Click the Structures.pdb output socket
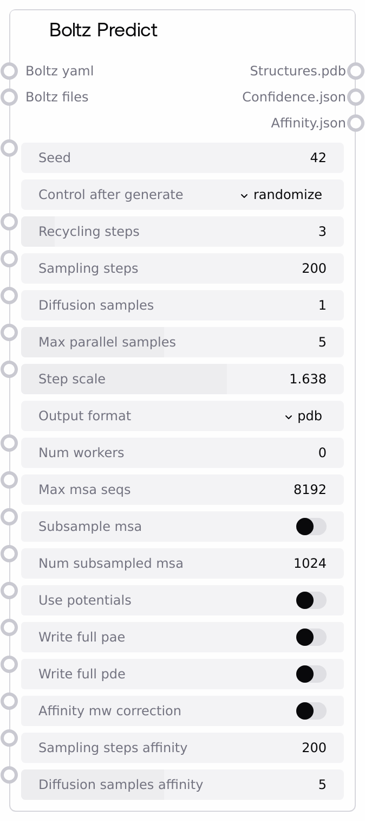The image size is (365, 821). point(355,71)
